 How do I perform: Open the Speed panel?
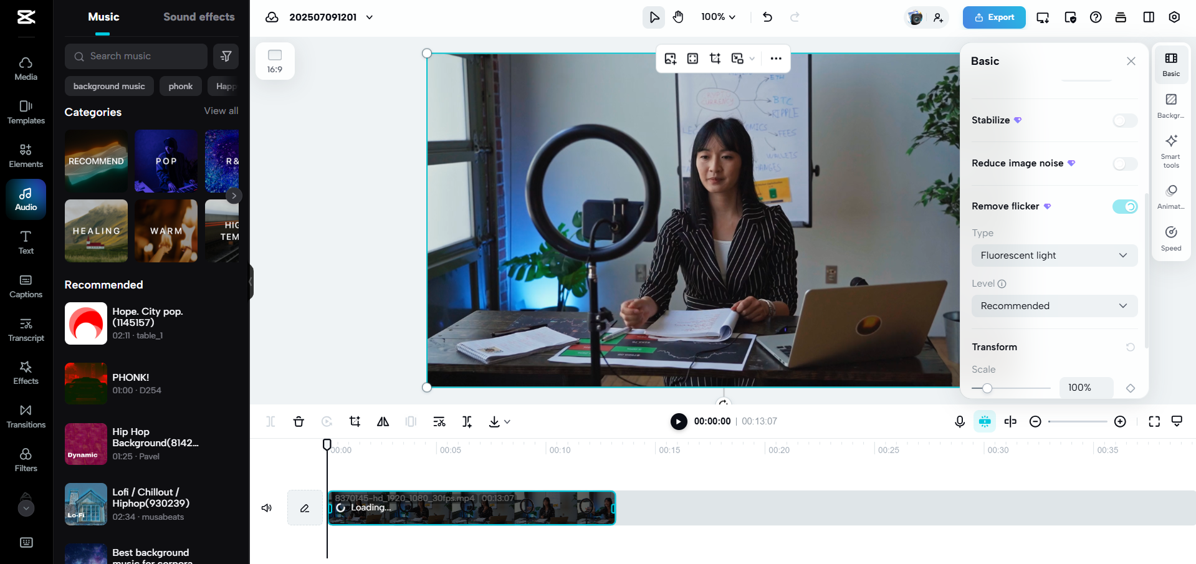1171,239
